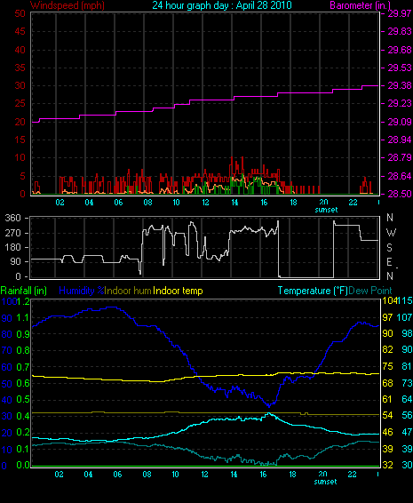This screenshot has width=413, height=503.
Task: Select the "Humidity %" legend label
Action: pos(82,291)
